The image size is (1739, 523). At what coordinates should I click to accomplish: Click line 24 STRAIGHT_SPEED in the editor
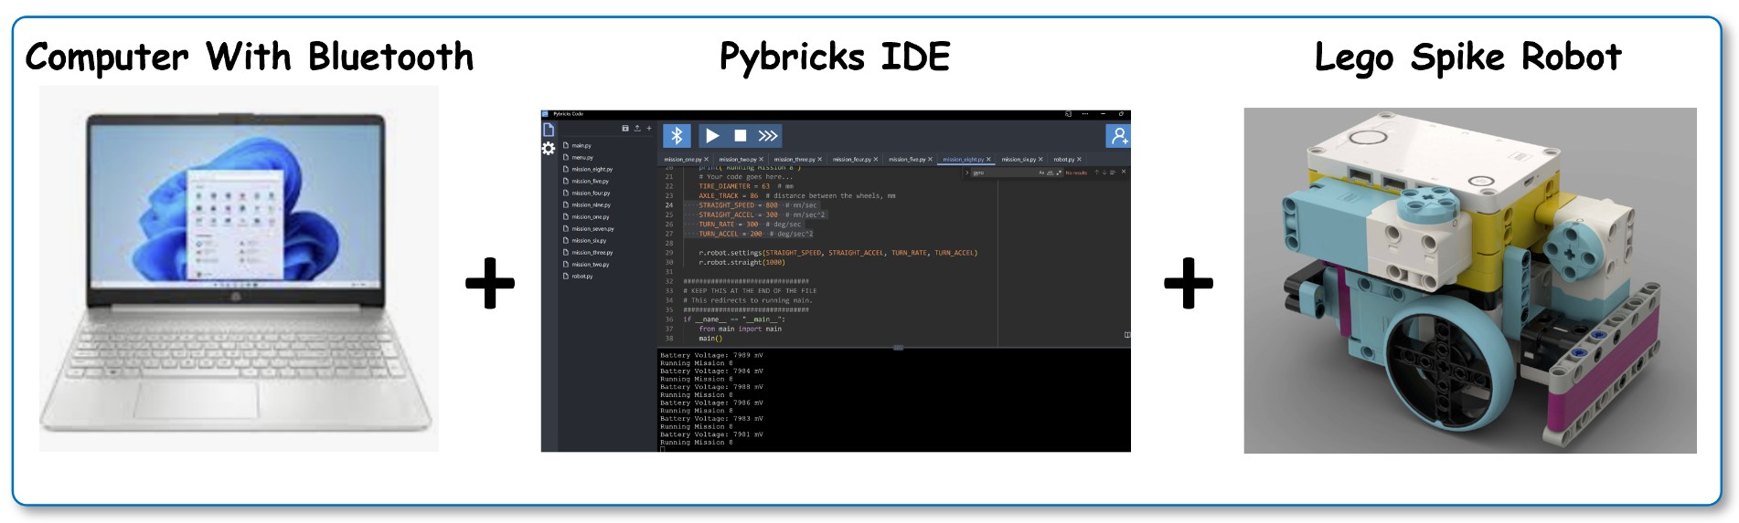pyautogui.click(x=758, y=205)
